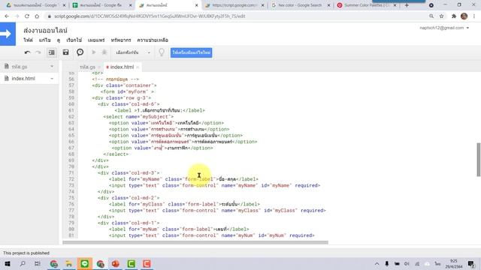The height and width of the screenshot is (270, 481).
Task: Open browser extensions puzzle icon
Action: tap(454, 16)
